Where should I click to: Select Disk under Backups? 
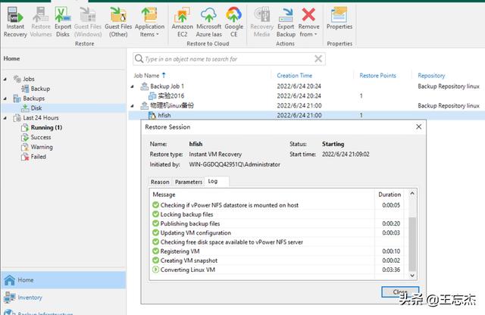32,108
